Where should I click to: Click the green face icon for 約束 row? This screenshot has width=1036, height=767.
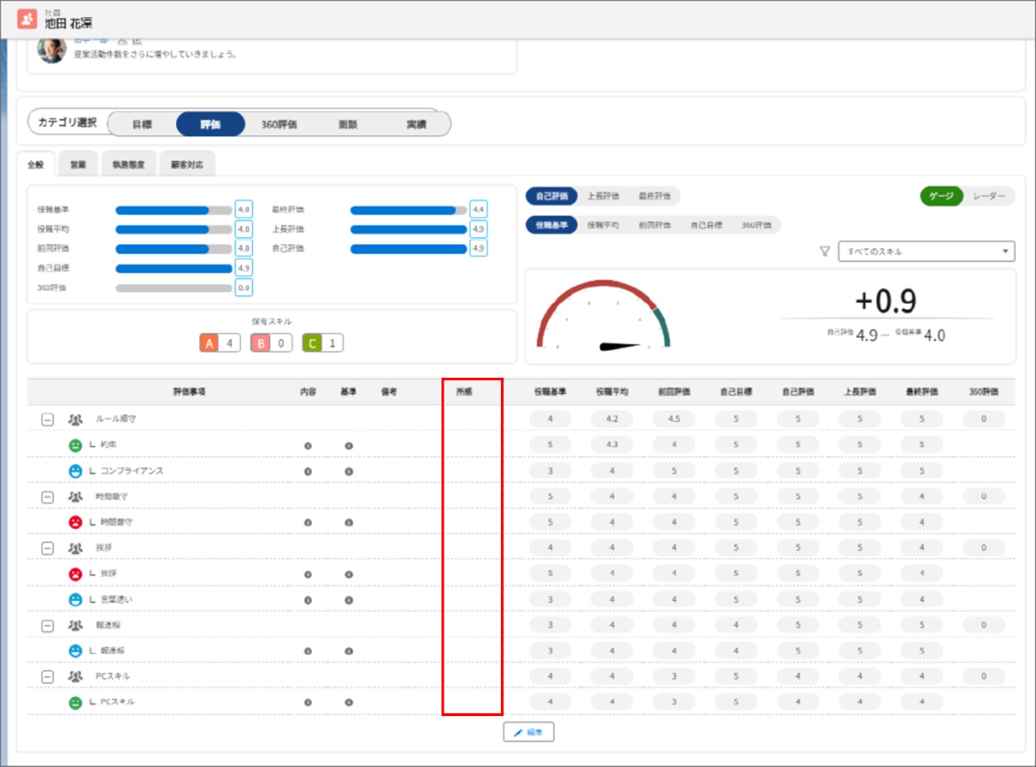(76, 445)
